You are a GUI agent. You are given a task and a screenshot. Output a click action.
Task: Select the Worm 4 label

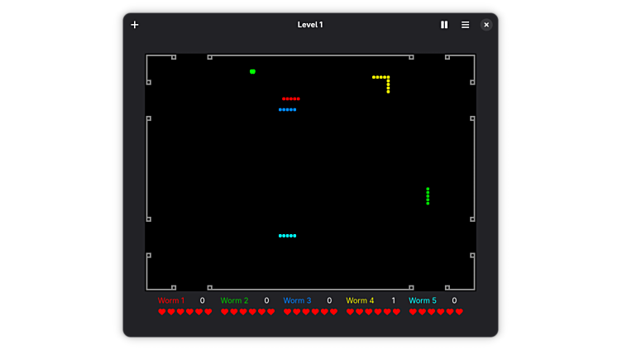click(360, 300)
